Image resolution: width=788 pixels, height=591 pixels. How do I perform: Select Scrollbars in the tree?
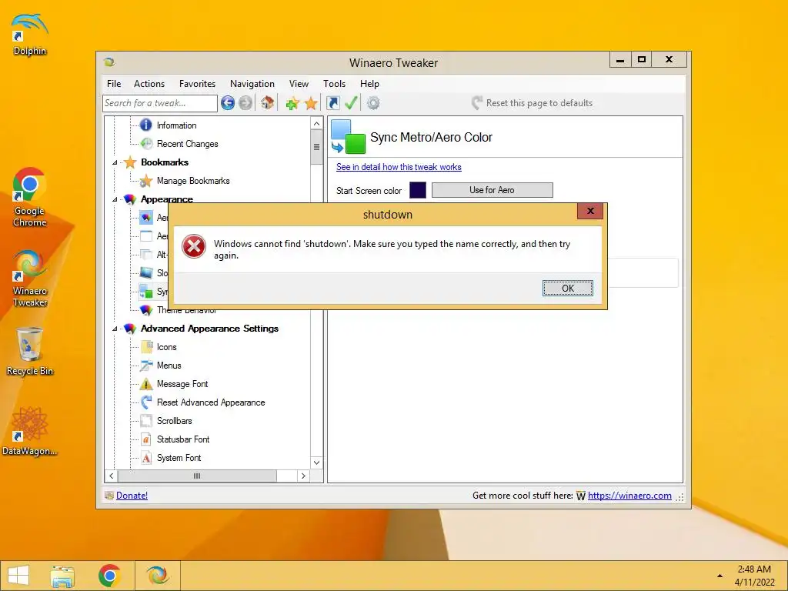click(174, 421)
